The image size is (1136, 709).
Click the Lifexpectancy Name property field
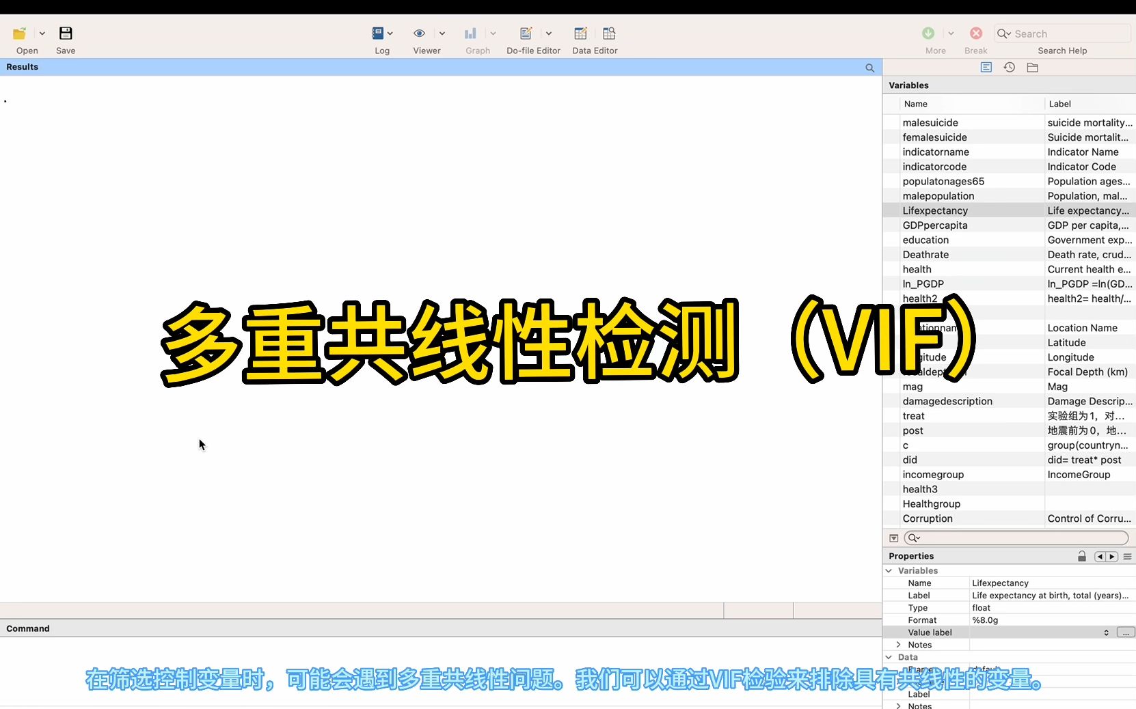1052,583
